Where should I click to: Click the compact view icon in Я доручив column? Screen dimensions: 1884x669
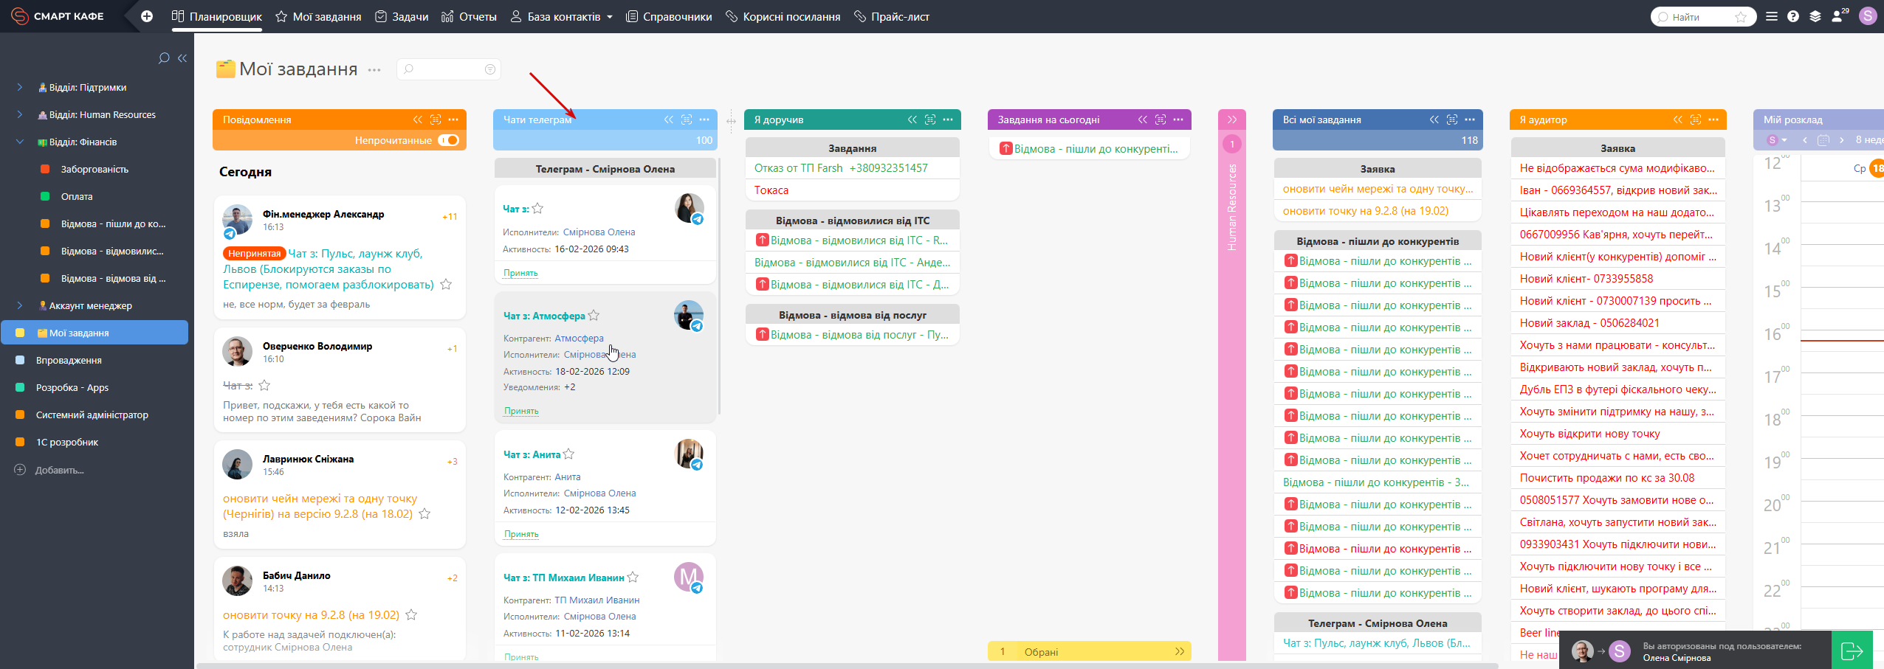(x=930, y=119)
